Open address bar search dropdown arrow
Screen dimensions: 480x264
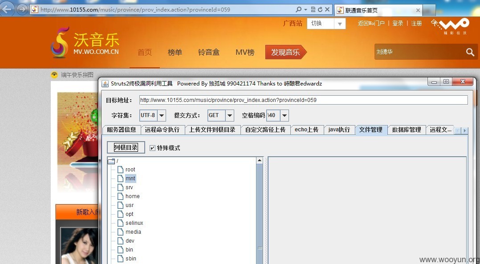[305, 9]
